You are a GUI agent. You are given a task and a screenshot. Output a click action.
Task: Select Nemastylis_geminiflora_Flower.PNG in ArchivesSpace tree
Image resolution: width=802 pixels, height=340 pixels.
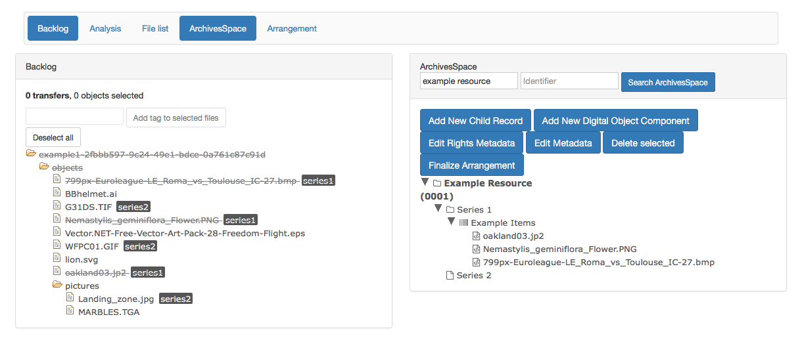point(559,249)
